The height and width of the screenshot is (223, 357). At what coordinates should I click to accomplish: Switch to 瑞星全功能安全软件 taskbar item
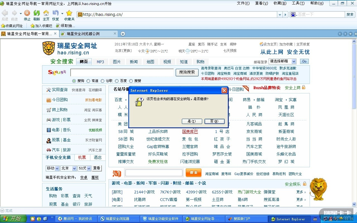161,219
